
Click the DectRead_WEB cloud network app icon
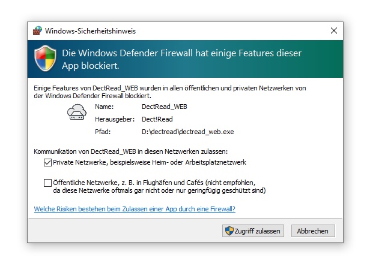tap(76, 113)
